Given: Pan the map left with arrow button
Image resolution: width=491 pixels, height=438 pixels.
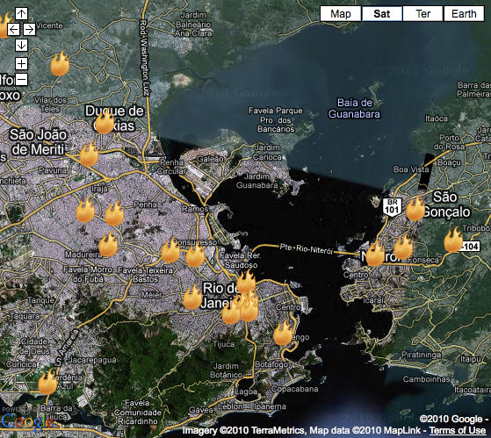Looking at the screenshot, I should (x=13, y=30).
